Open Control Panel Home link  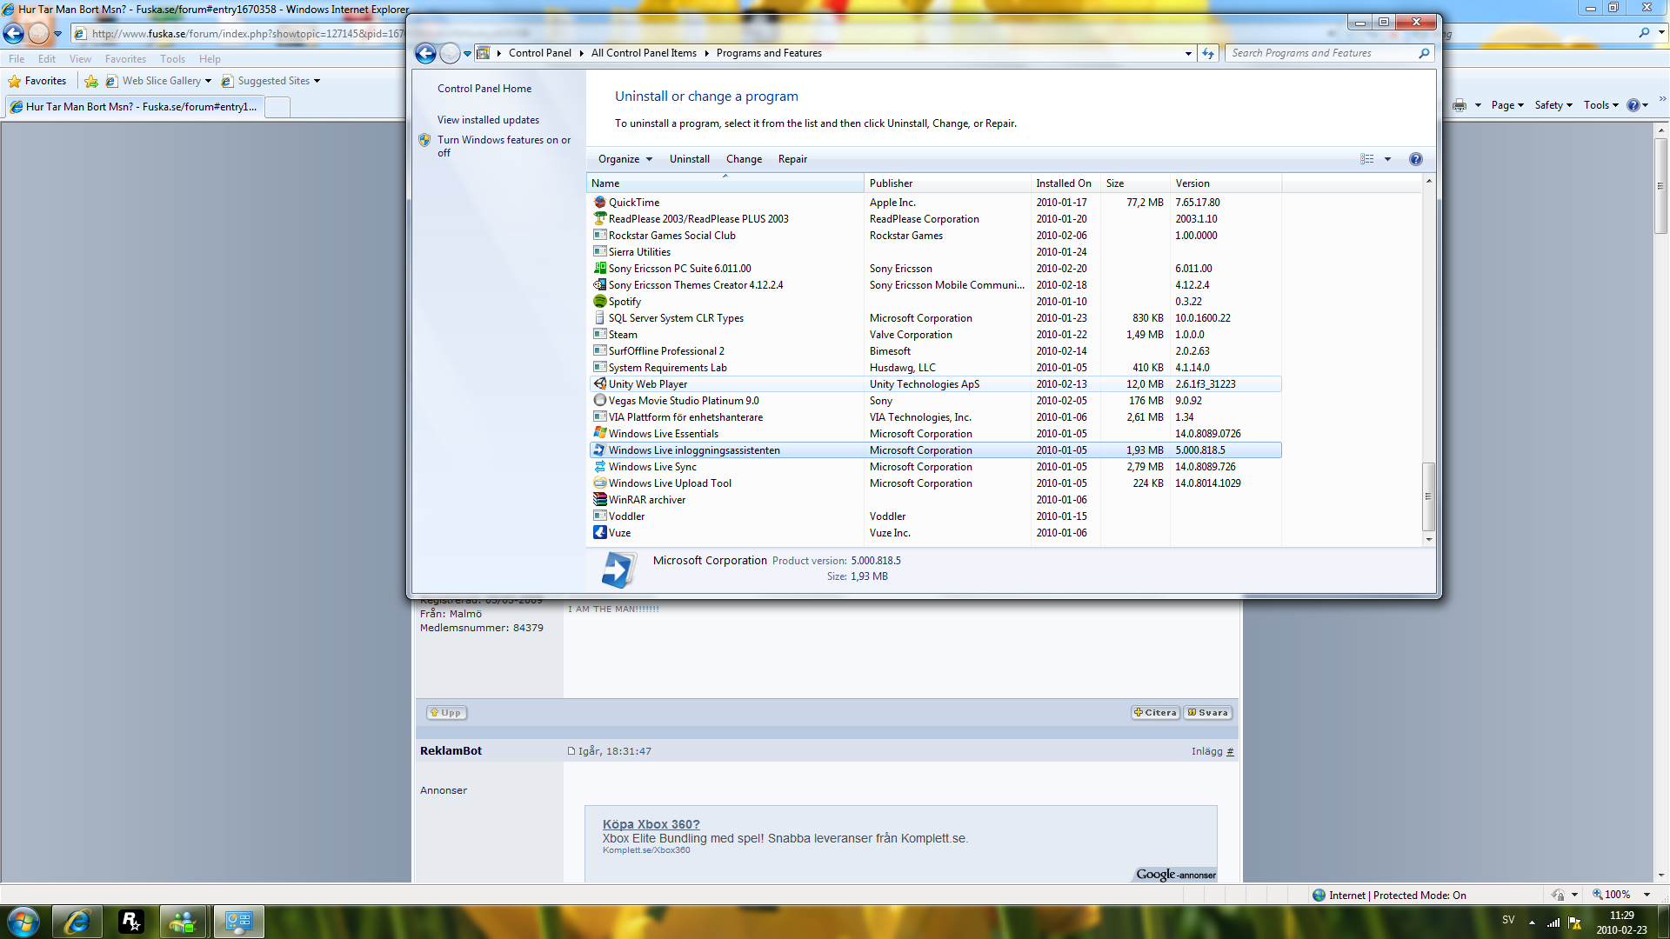coord(484,89)
